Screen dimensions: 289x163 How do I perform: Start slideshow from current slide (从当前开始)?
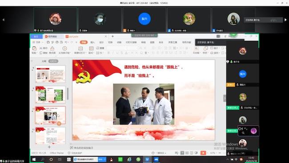[x=64, y=49]
